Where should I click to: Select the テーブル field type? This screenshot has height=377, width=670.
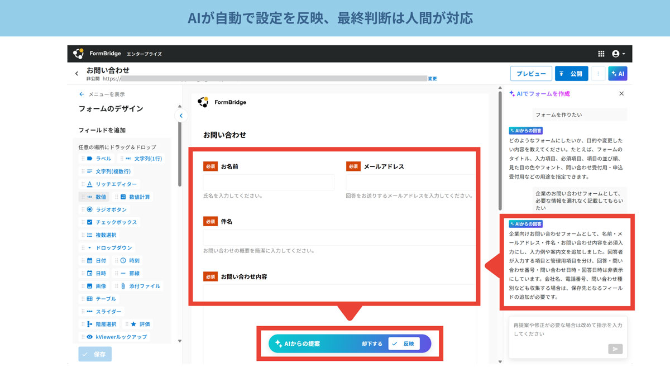point(99,299)
